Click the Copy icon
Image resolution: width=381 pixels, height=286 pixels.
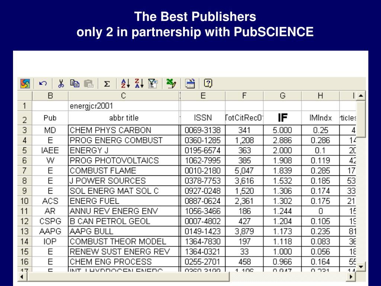74,84
